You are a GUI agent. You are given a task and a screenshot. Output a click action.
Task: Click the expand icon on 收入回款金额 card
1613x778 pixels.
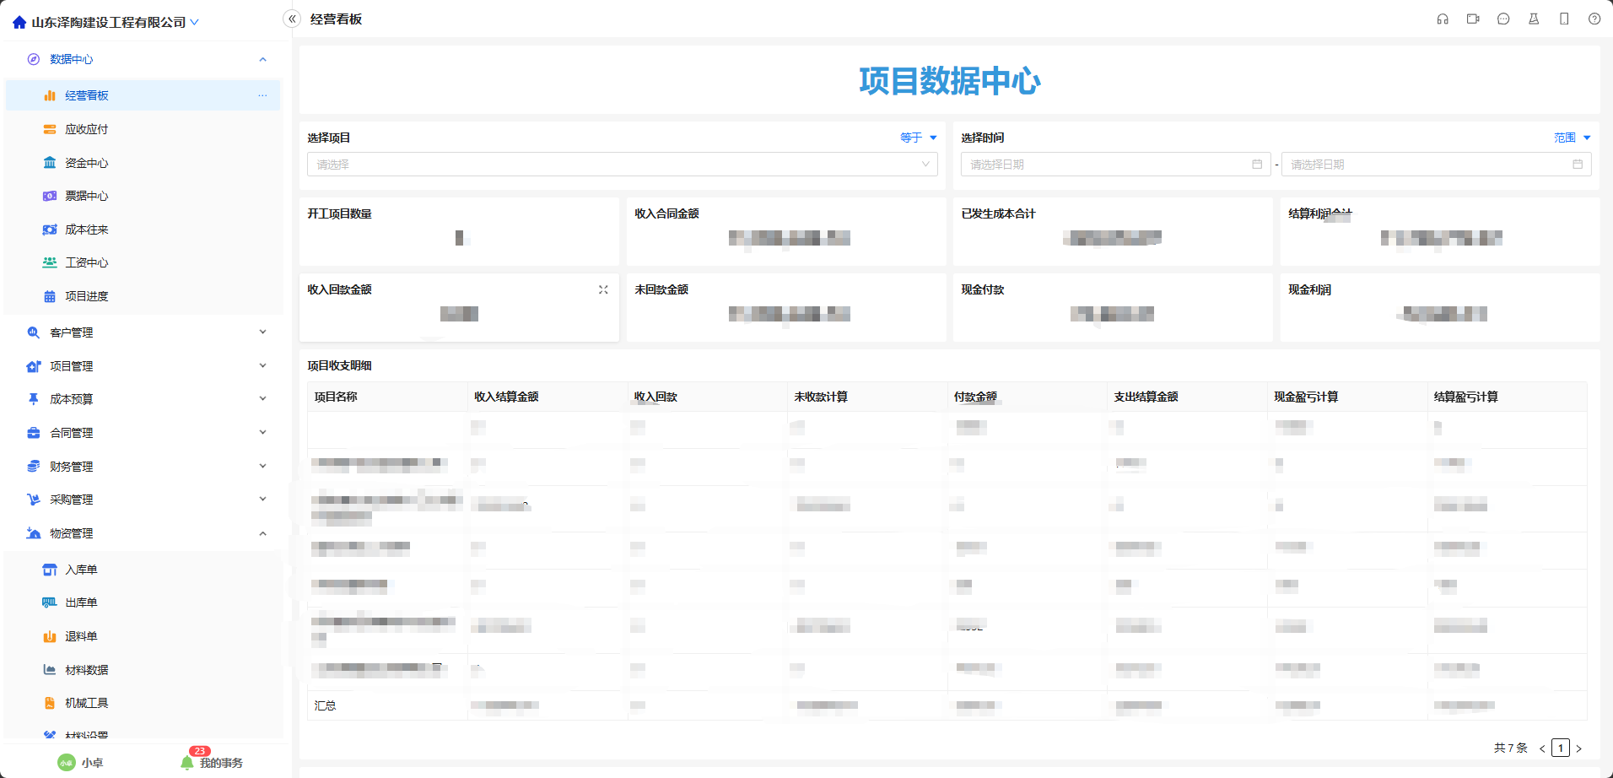pos(603,289)
